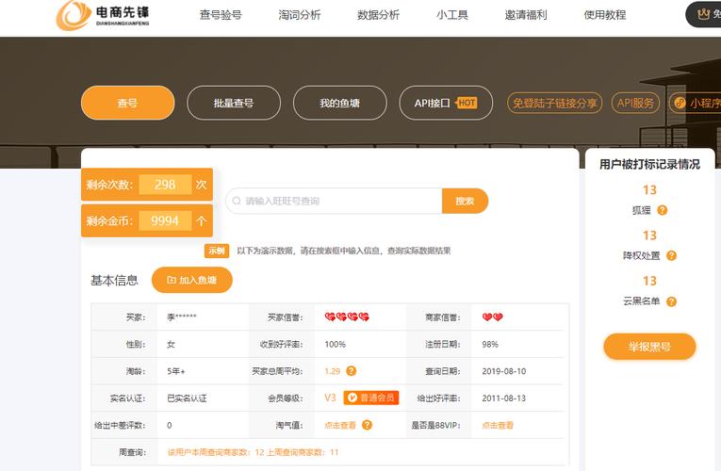Click folder icon in 加入鱼塘 button

172,280
